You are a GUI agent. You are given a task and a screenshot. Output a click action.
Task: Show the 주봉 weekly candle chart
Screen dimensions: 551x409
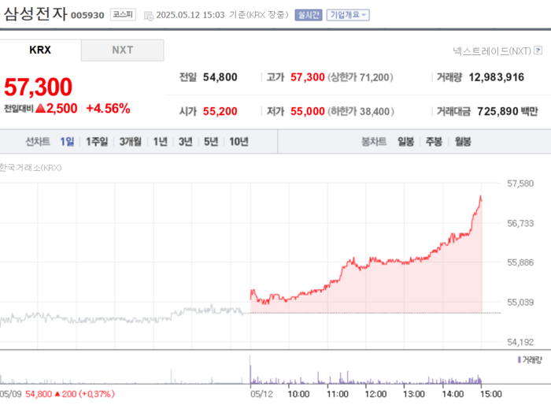(x=434, y=142)
